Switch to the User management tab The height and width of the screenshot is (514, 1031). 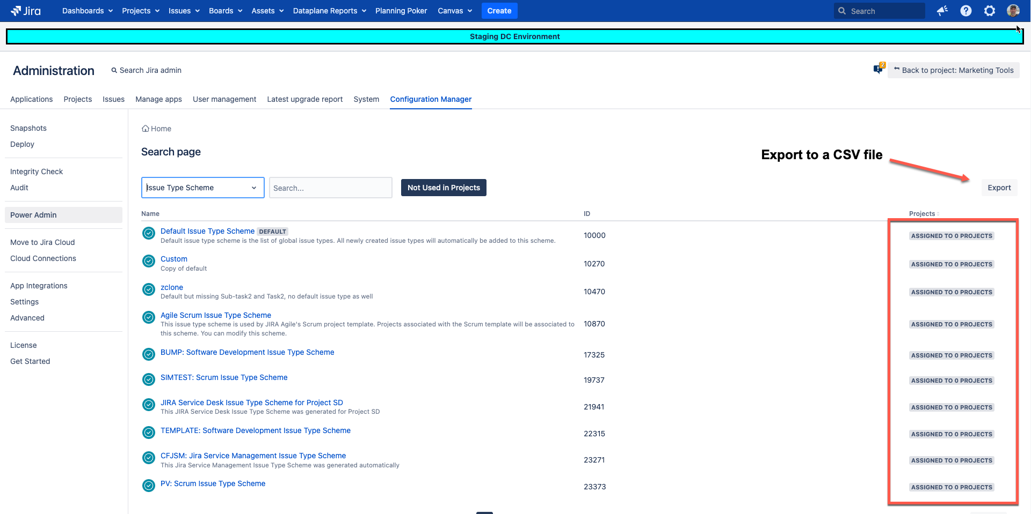click(x=224, y=99)
